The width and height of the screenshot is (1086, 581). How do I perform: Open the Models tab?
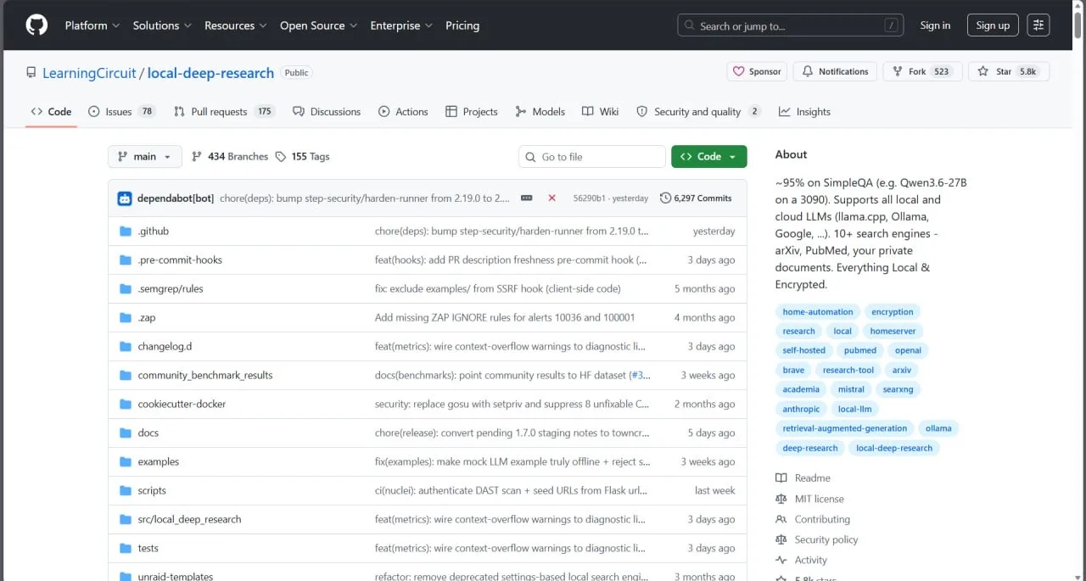pos(540,112)
